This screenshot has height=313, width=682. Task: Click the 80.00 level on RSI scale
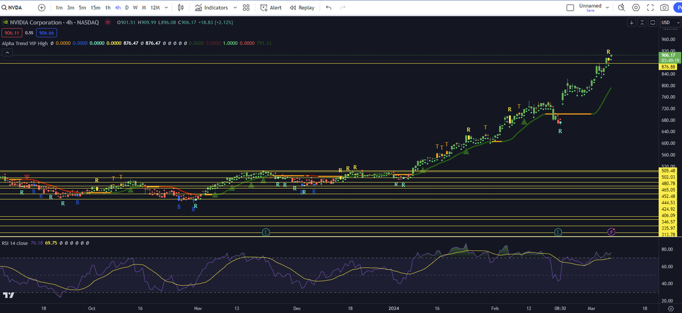666,249
